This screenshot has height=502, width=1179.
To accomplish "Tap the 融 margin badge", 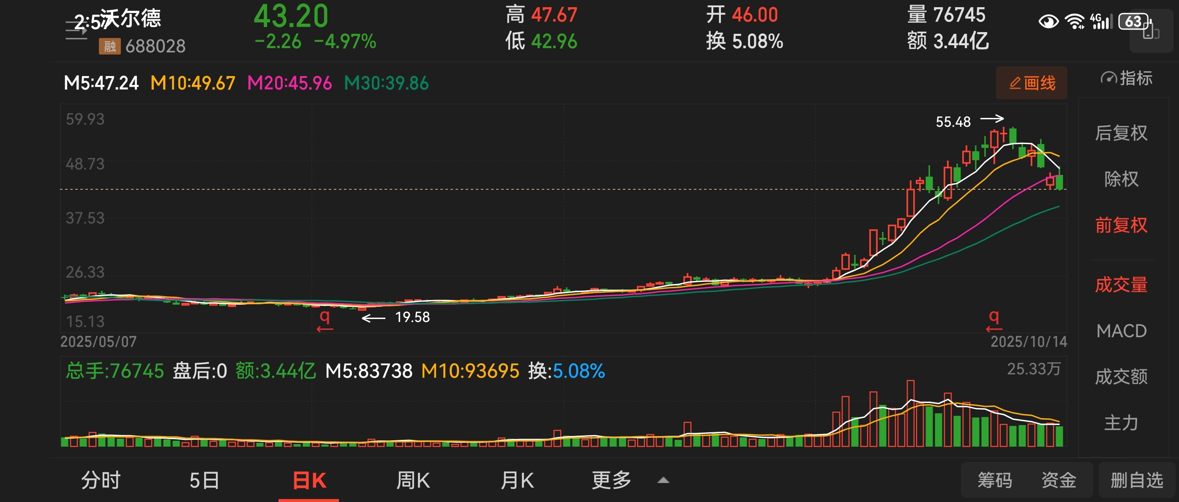I will [109, 46].
